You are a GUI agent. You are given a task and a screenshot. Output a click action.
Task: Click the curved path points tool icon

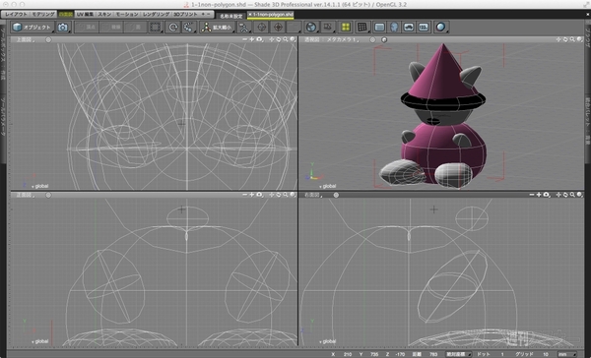(188, 28)
